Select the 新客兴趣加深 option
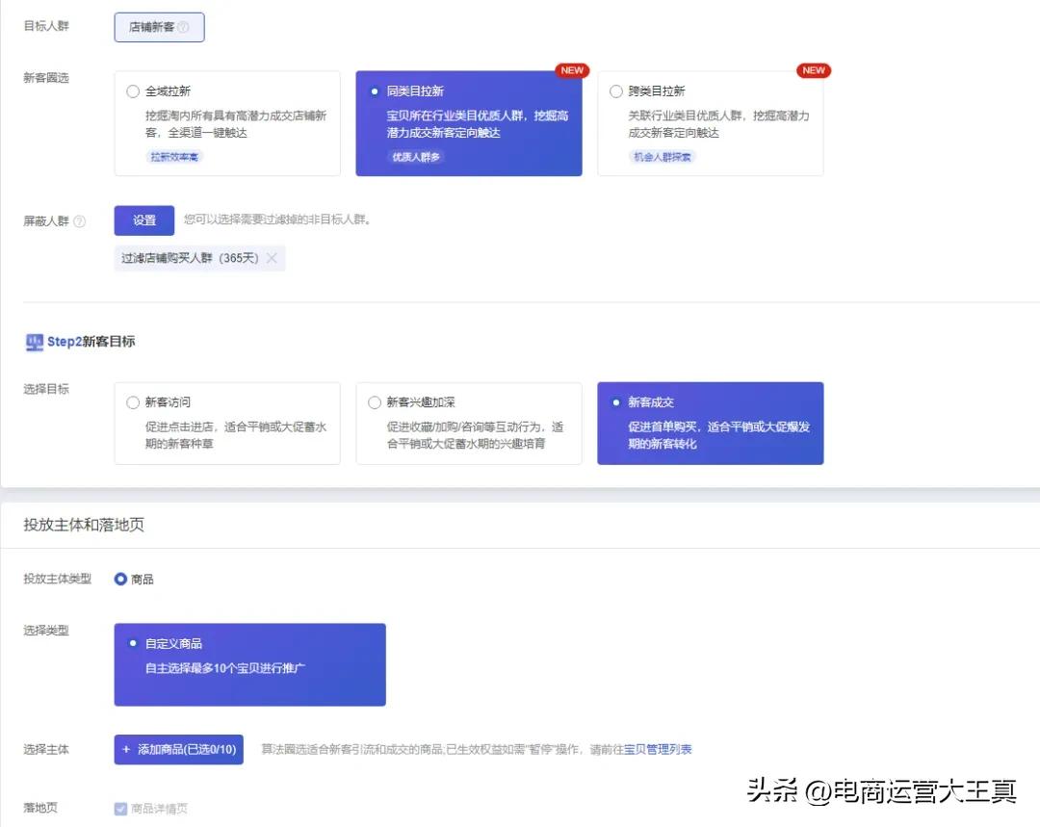The height and width of the screenshot is (827, 1040). (374, 402)
